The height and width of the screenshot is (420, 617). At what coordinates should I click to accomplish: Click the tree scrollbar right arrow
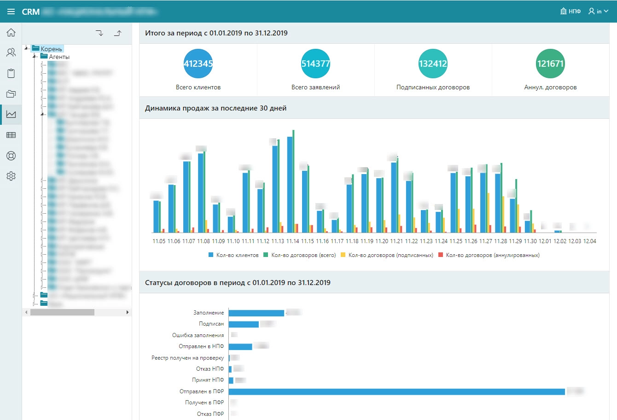click(128, 312)
